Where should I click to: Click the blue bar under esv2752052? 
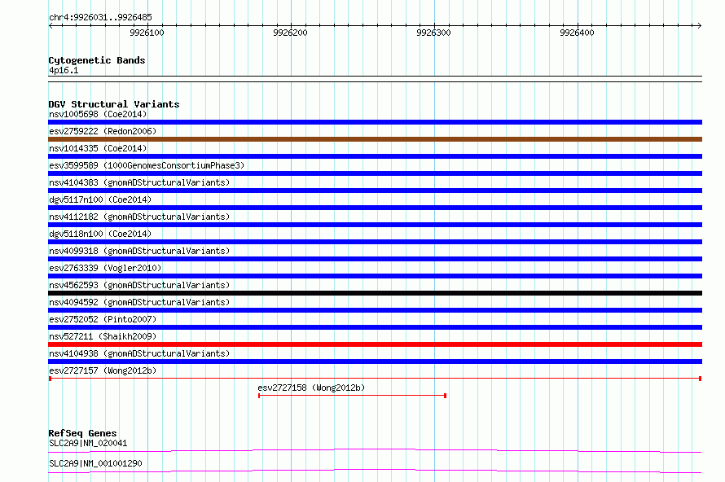pos(375,327)
